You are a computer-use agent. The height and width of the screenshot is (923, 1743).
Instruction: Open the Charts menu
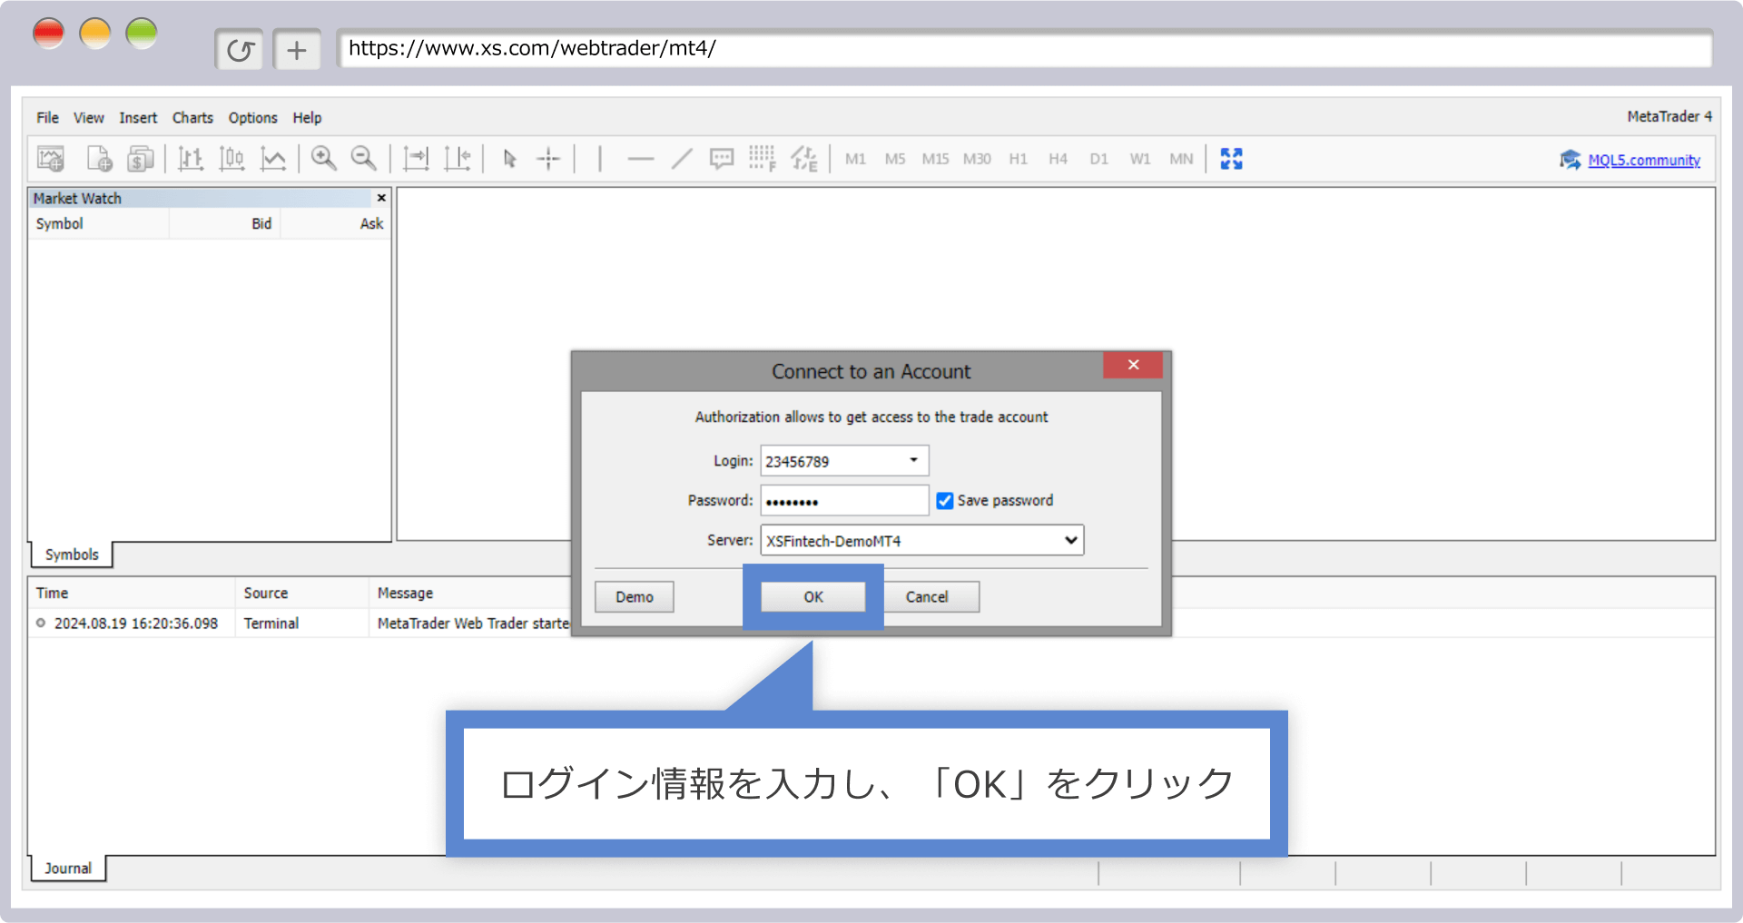pos(192,118)
